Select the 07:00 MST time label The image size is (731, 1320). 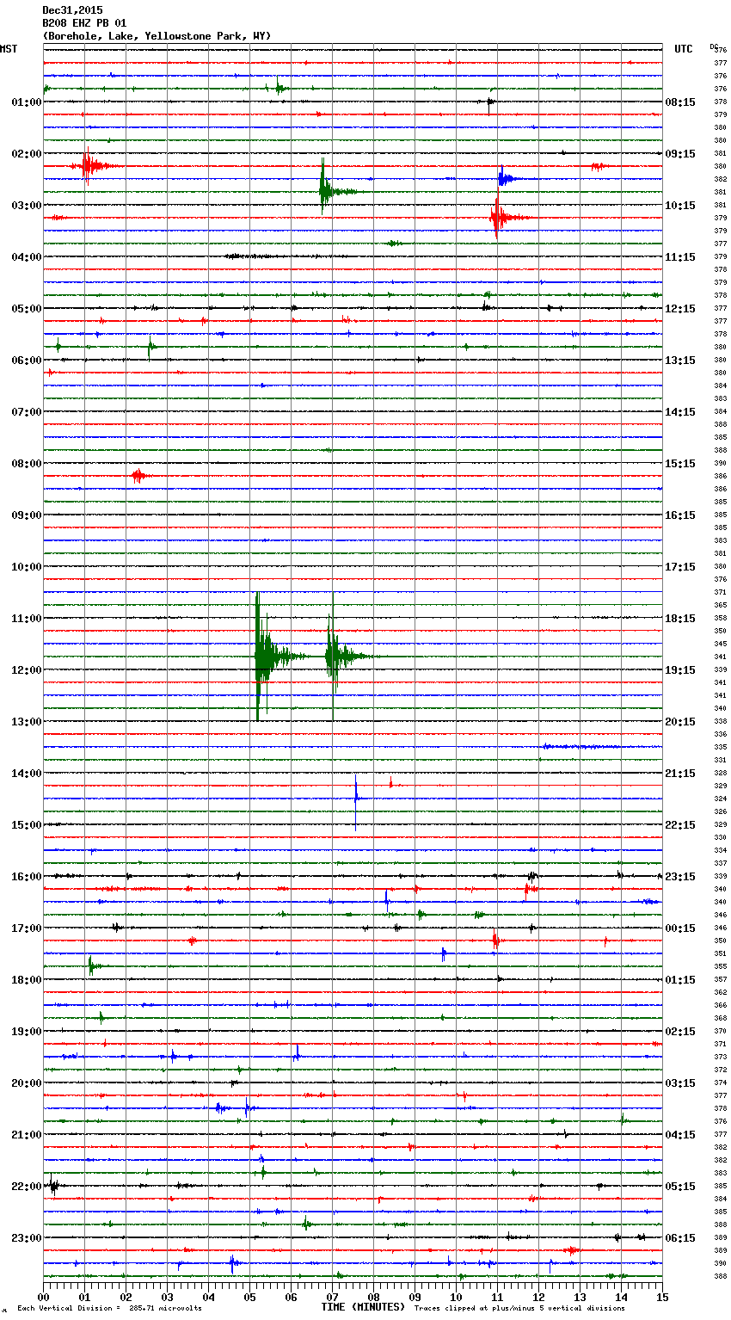point(27,412)
